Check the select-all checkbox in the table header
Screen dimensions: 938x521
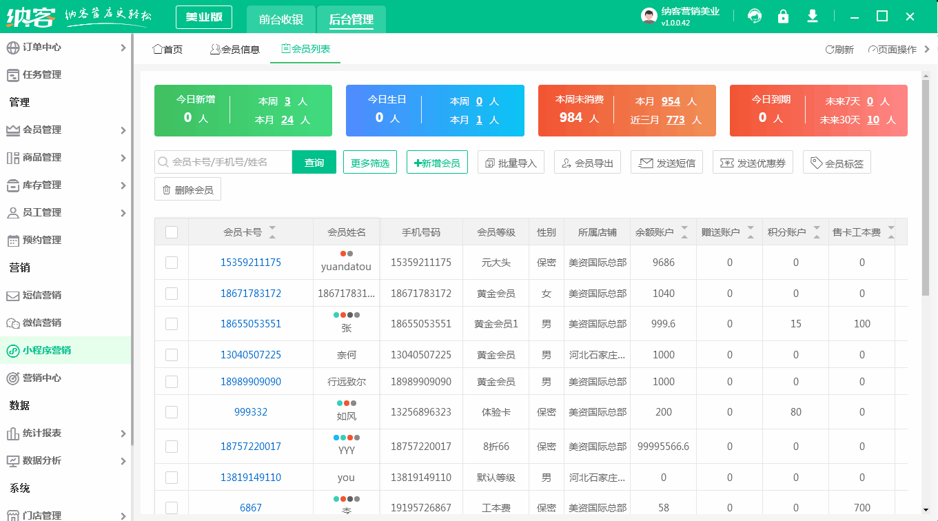(x=172, y=232)
